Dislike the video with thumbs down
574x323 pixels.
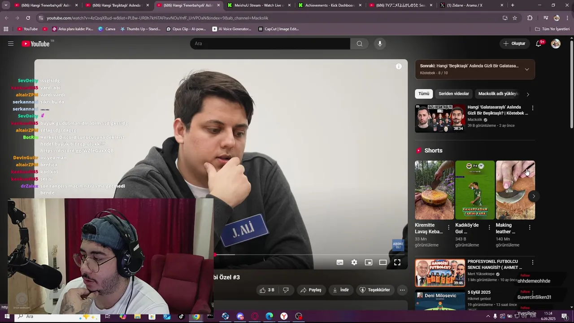(286, 290)
